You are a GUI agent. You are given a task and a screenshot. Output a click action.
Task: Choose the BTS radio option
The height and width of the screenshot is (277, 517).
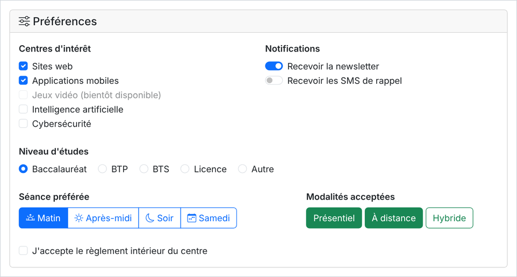[143, 169]
